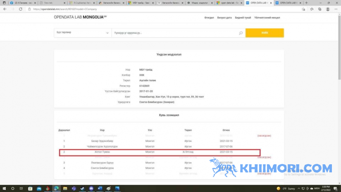Close the tab titled New tab

[64, 3]
